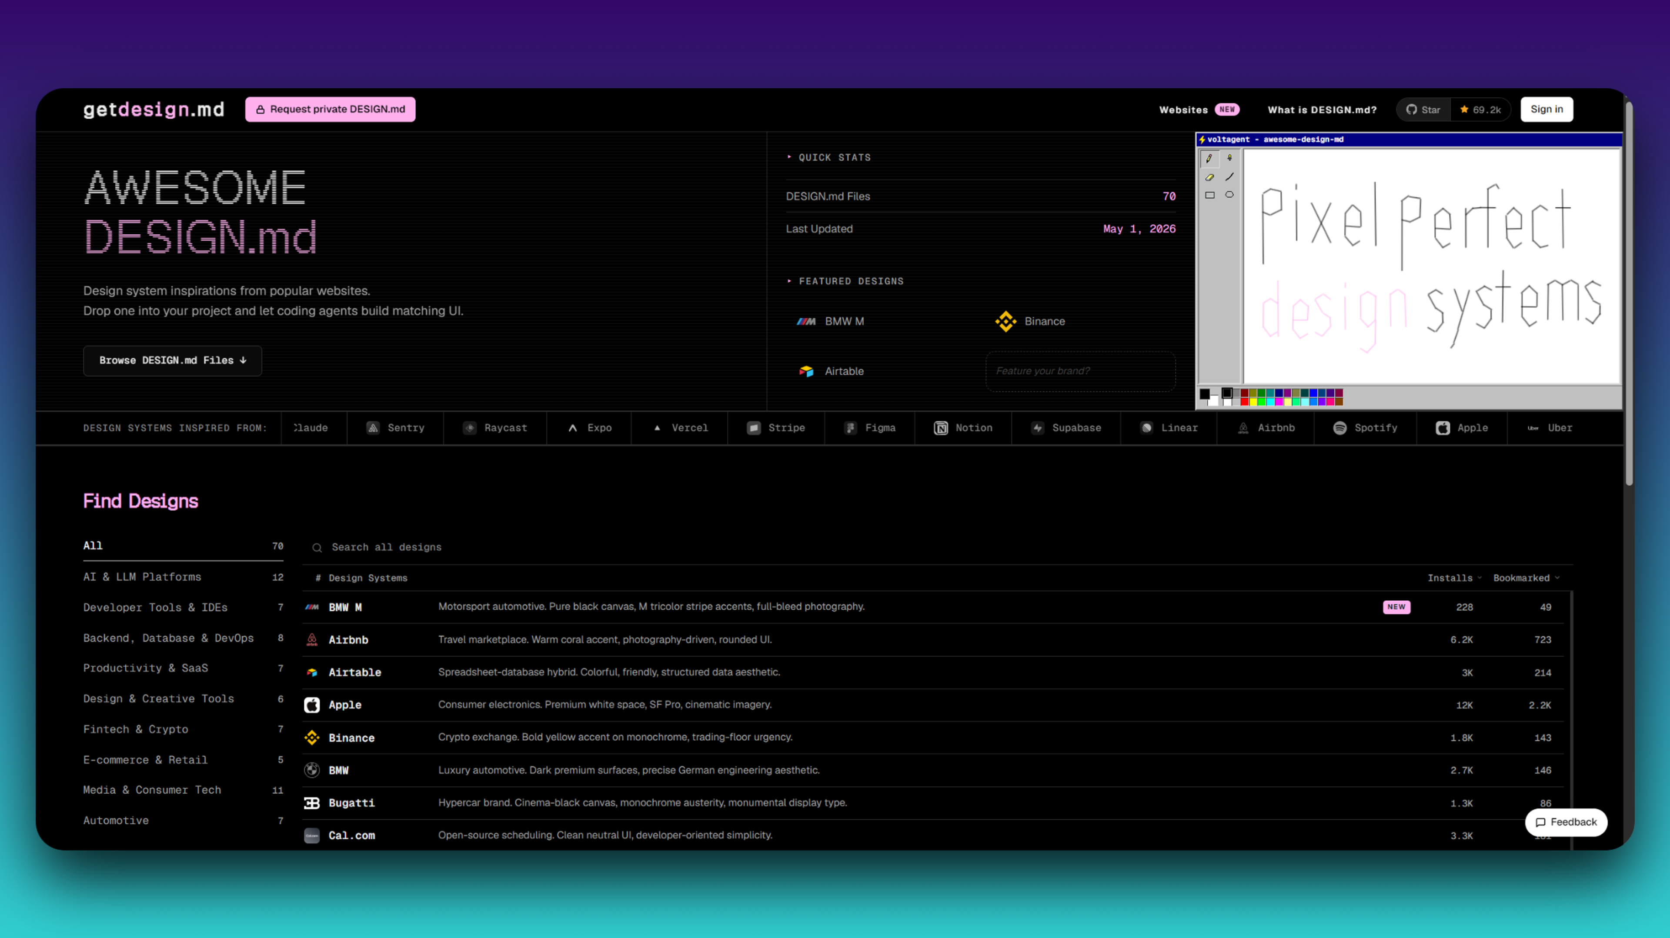Image resolution: width=1670 pixels, height=938 pixels.
Task: Go to getdesign.md home logo
Action: tap(154, 110)
